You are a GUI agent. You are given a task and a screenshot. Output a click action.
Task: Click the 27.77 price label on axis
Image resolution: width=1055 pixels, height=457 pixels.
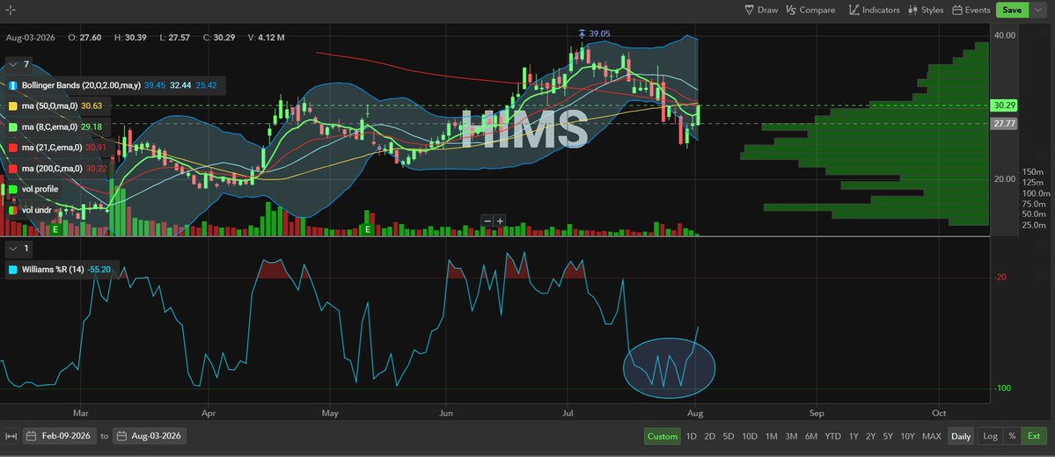[x=1002, y=124]
